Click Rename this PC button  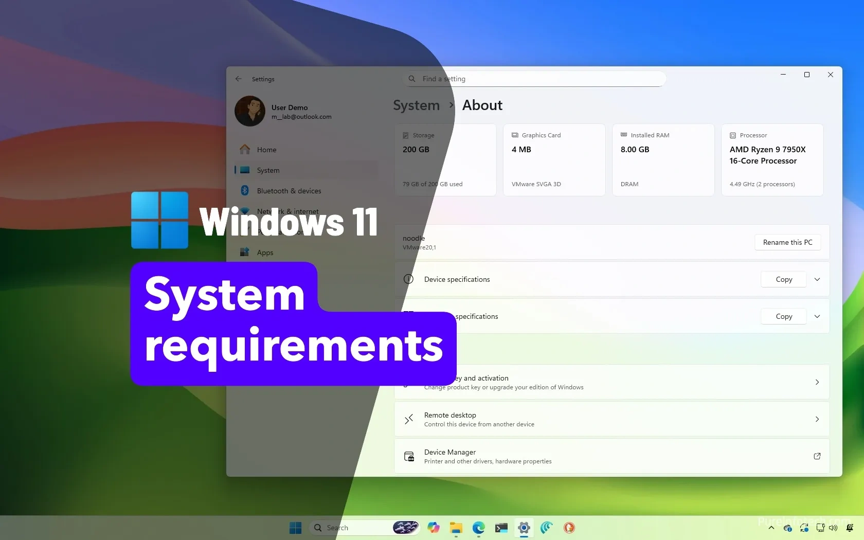787,242
